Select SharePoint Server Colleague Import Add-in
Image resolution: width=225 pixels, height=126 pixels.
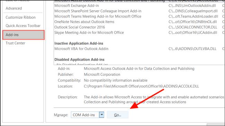pyautogui.click(x=98, y=11)
